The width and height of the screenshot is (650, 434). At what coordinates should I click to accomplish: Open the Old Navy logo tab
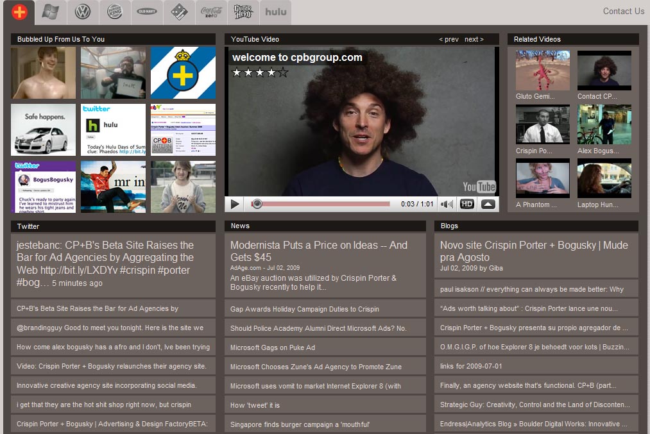point(147,12)
